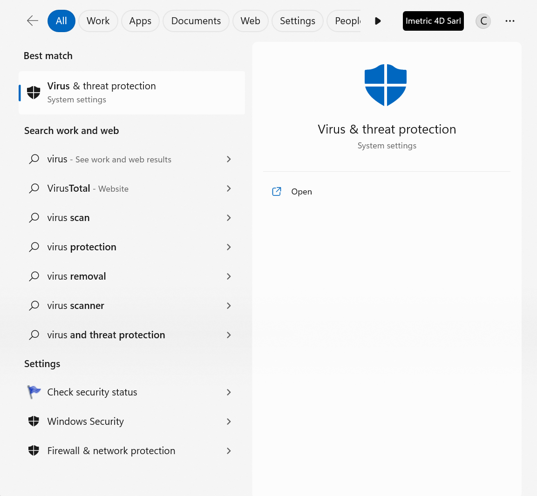Choose the People filter tab
537x496 pixels.
click(344, 21)
